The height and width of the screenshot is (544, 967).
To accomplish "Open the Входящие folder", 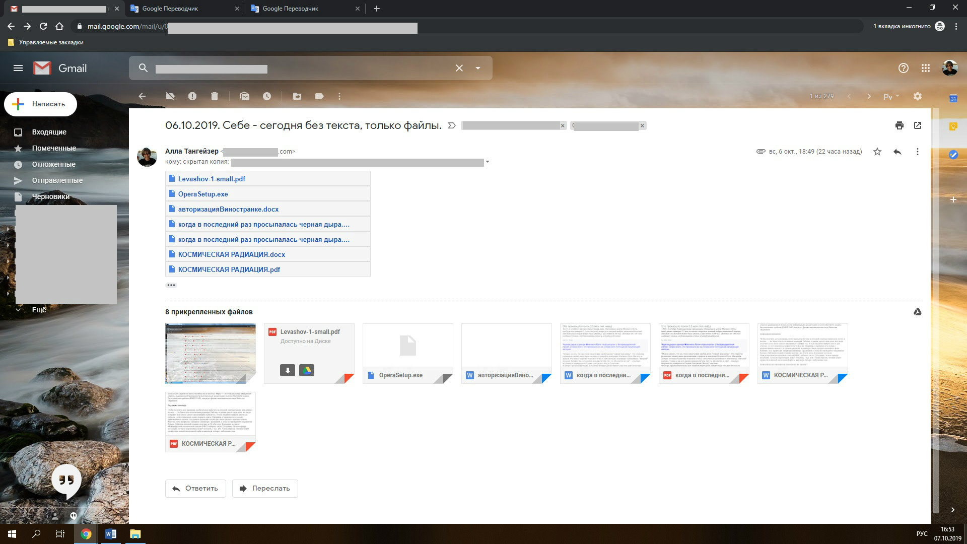I will pos(49,132).
